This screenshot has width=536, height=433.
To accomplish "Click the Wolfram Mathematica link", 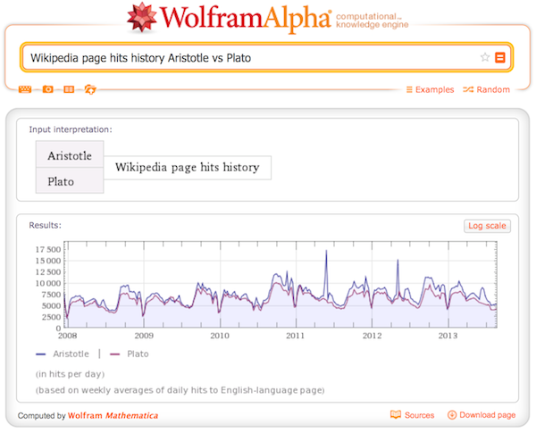I will (x=113, y=415).
